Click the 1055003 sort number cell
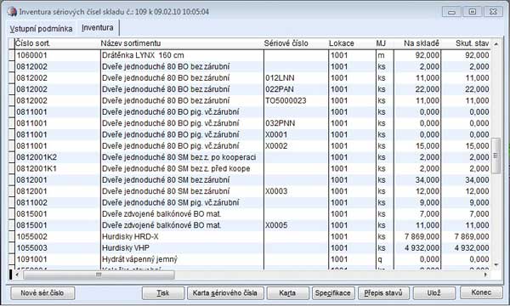The width and height of the screenshot is (510, 306). [57, 248]
